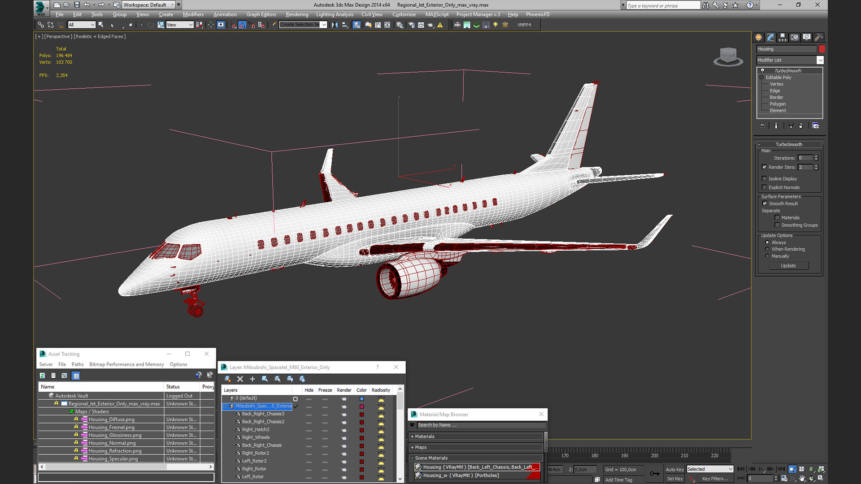
Task: Collapse the Editable Poly stack entry
Action: coord(761,78)
